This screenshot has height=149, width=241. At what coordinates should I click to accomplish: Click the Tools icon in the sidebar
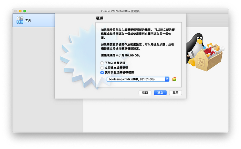tap(20, 20)
